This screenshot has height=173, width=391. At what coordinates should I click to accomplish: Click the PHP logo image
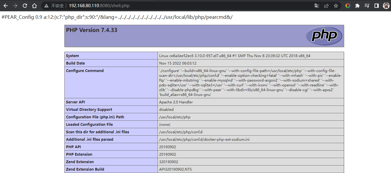coord(324,36)
